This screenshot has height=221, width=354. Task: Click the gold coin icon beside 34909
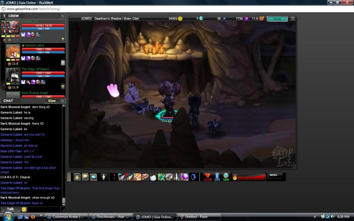pyautogui.click(x=180, y=19)
